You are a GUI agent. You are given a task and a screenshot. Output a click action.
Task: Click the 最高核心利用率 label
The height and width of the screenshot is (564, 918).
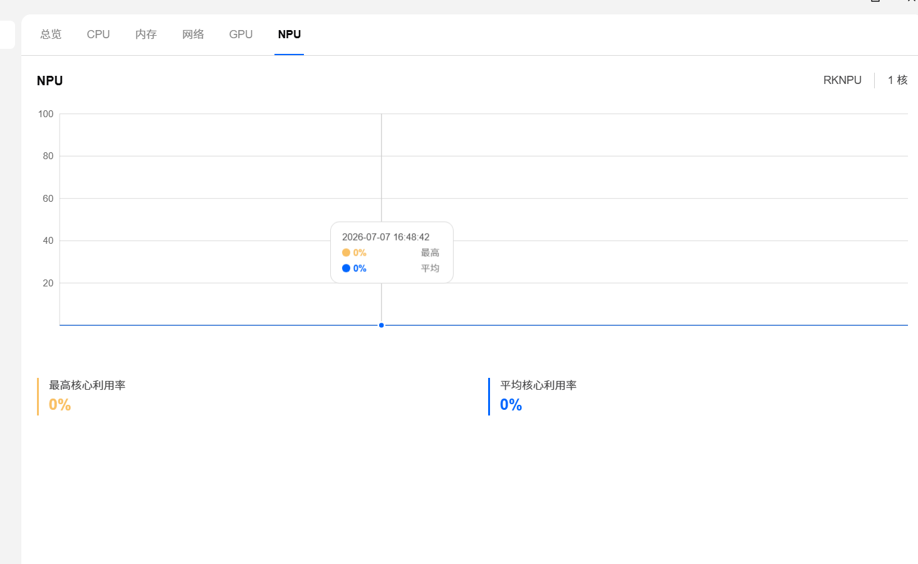pos(87,385)
